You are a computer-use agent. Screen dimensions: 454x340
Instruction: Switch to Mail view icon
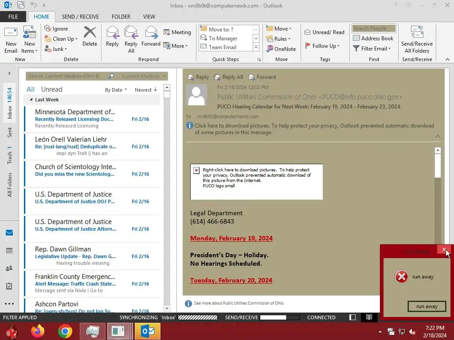(9, 233)
